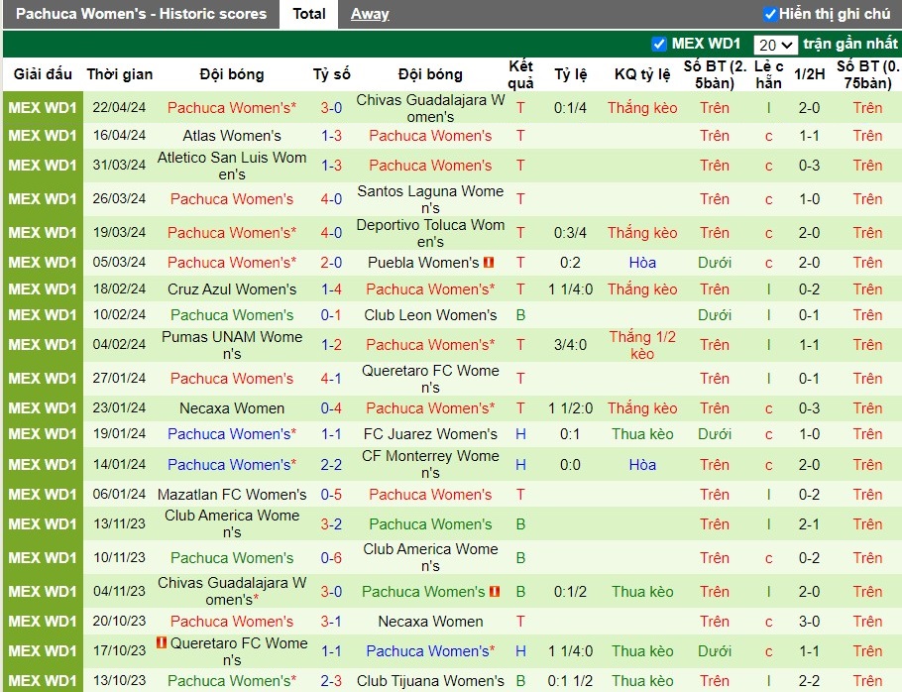Open Chivas Guadalajara Women's team in 22/04/24 row
Screen dimensions: 902x692
[430, 108]
